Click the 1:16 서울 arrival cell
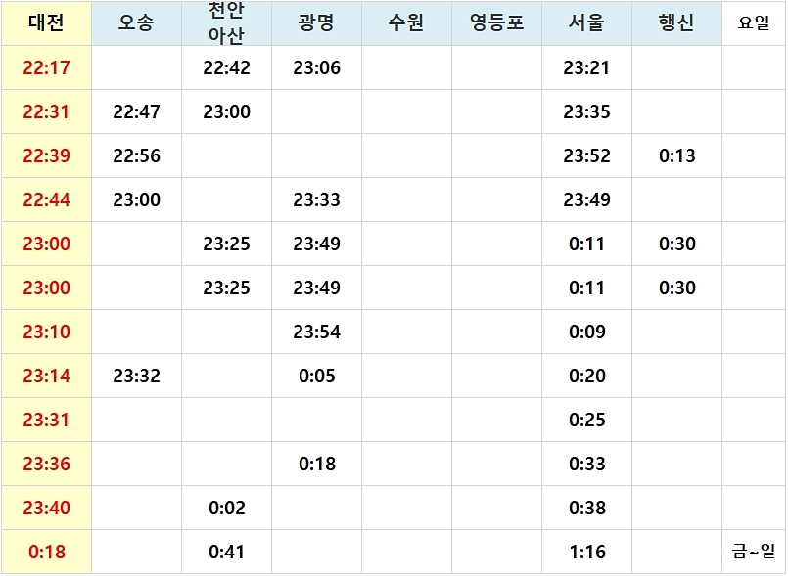788x576 pixels. (586, 552)
